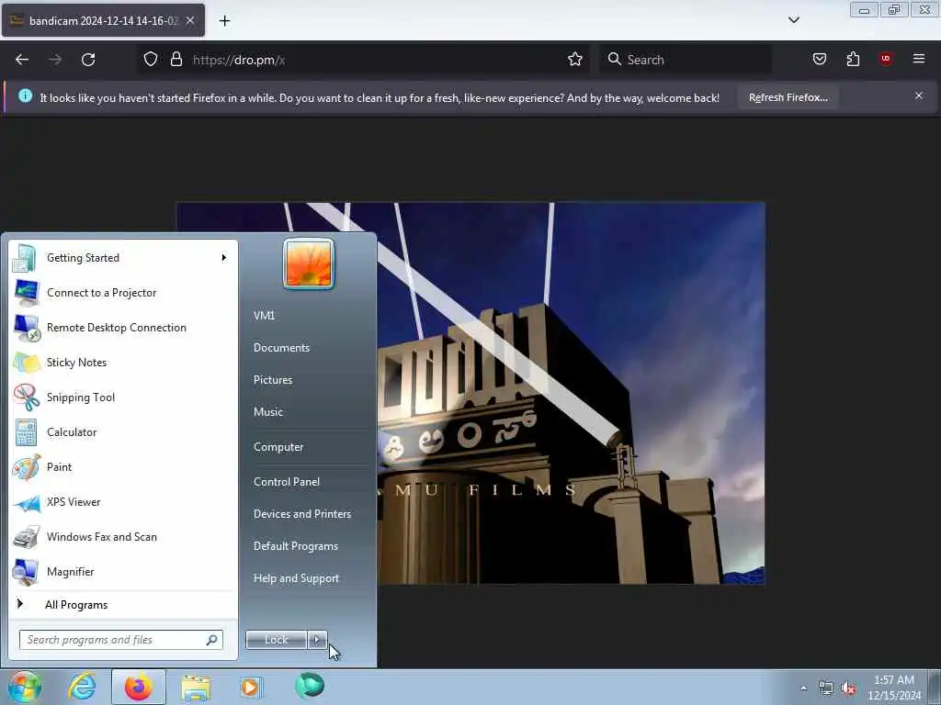Open Default Programs
Screen dimensions: 941x705
pyautogui.click(x=296, y=546)
